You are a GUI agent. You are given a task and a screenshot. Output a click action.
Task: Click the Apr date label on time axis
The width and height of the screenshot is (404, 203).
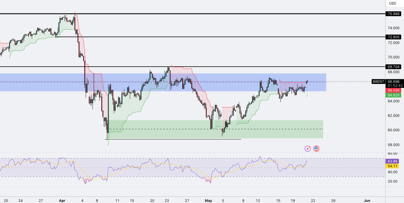click(x=62, y=200)
